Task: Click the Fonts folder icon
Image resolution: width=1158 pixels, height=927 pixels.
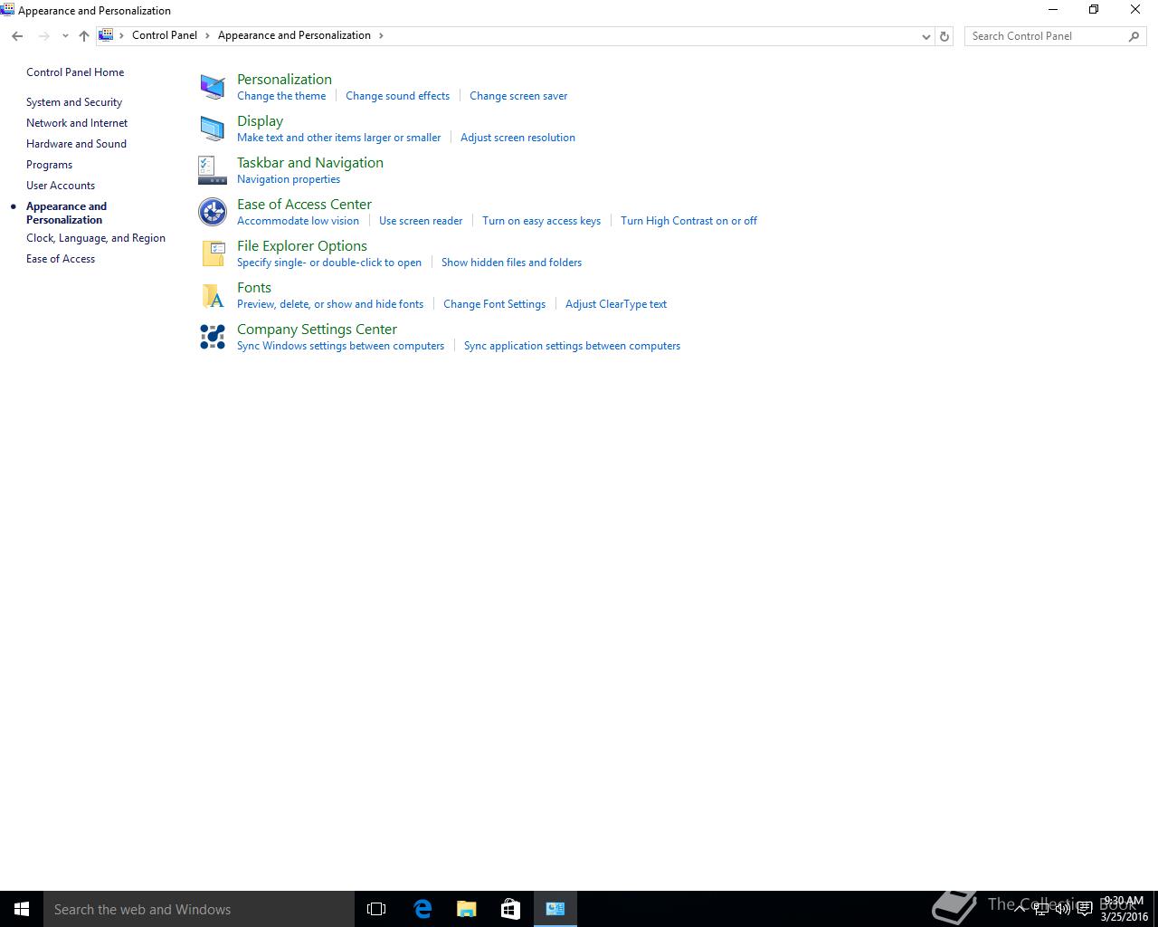Action: tap(213, 295)
